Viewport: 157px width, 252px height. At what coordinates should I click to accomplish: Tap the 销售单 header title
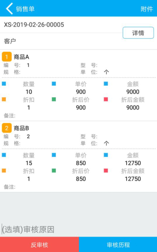point(25,9)
